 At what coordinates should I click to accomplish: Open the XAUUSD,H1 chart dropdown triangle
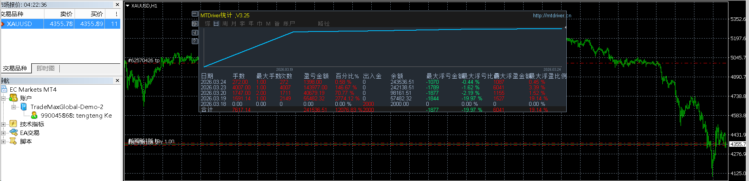click(128, 6)
